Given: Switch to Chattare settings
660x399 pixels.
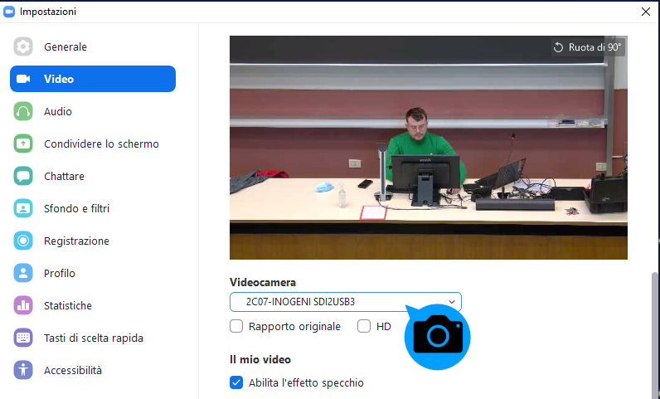Looking at the screenshot, I should [93, 176].
